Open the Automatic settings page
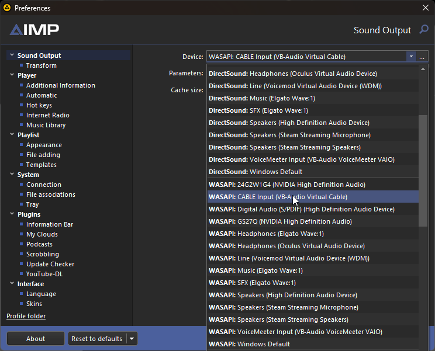The image size is (435, 351). point(42,95)
